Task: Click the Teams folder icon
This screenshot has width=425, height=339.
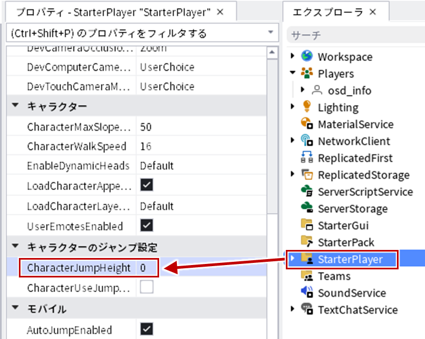Action: (x=307, y=275)
